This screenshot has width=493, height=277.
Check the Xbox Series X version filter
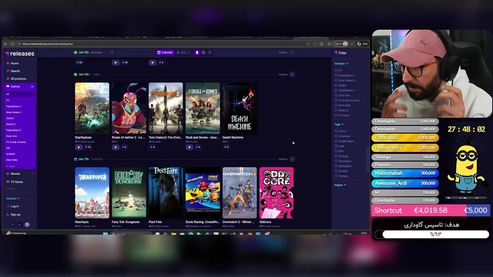point(336,81)
